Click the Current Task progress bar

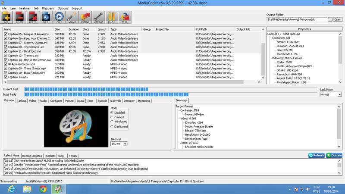170,89
